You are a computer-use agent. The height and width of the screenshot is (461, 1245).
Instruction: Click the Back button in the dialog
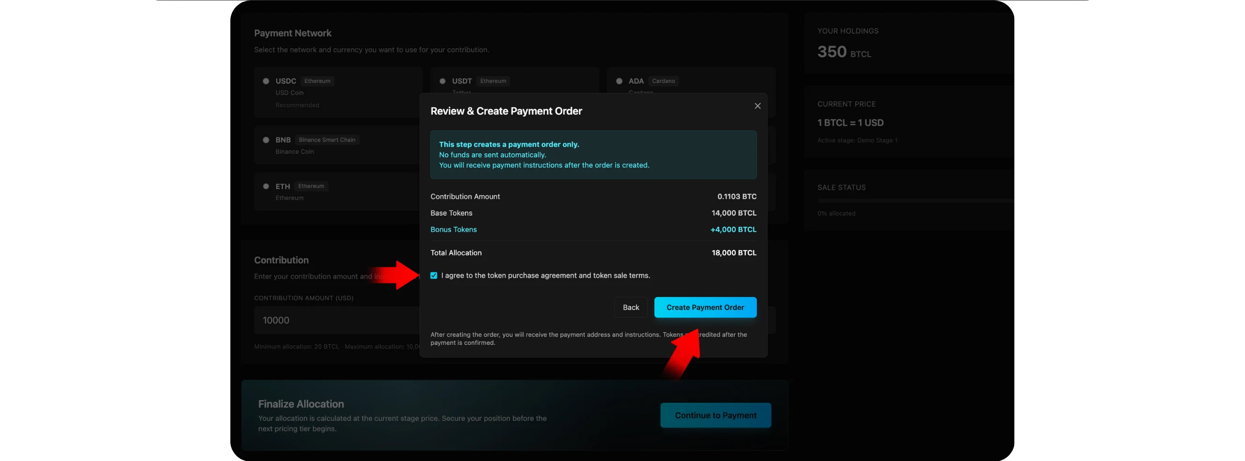pyautogui.click(x=630, y=307)
